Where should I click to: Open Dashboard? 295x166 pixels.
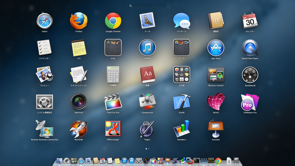[250, 75]
